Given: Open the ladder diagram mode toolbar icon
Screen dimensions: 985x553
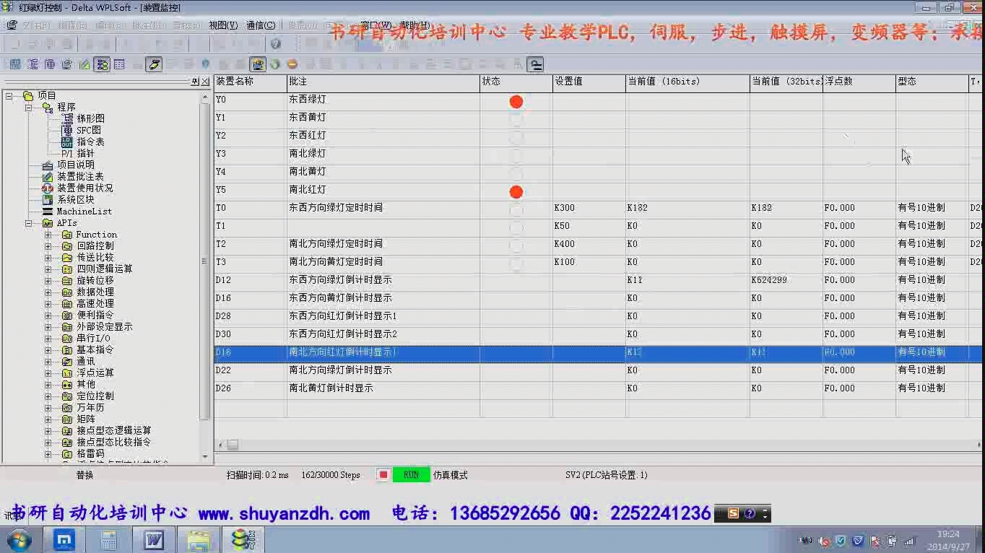Looking at the screenshot, I should coord(14,64).
